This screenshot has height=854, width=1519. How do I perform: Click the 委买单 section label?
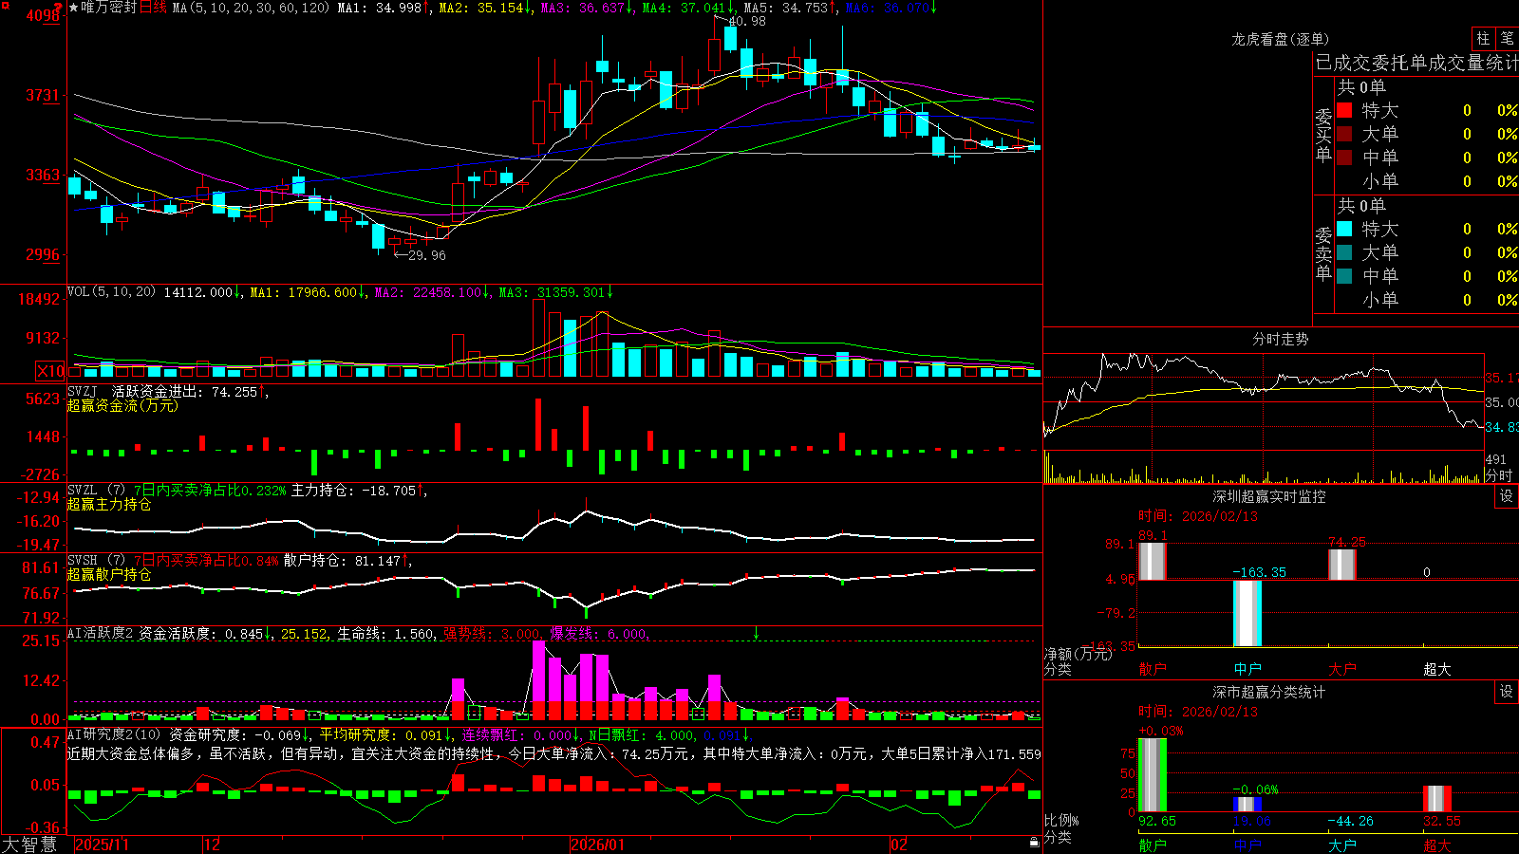(1323, 135)
